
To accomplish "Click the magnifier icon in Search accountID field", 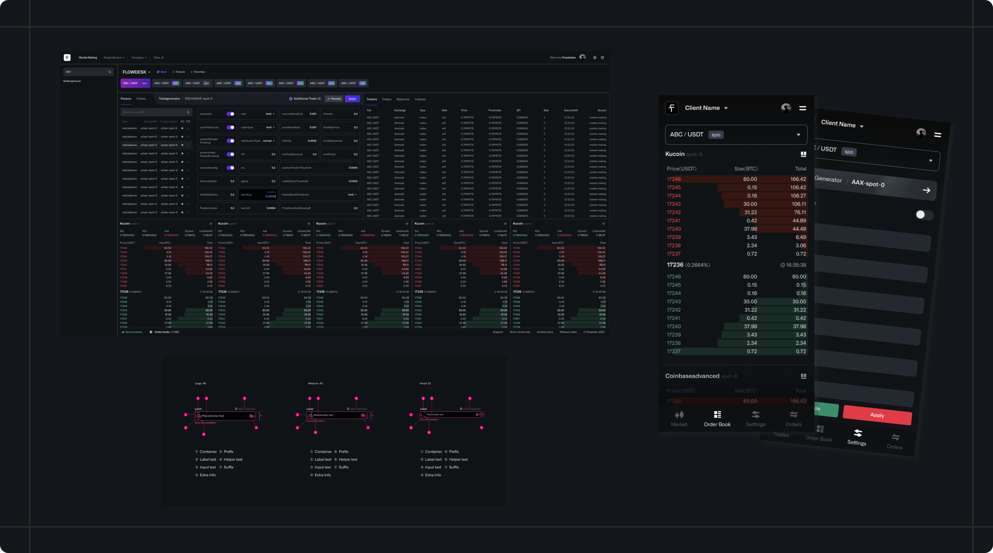I will [x=188, y=112].
